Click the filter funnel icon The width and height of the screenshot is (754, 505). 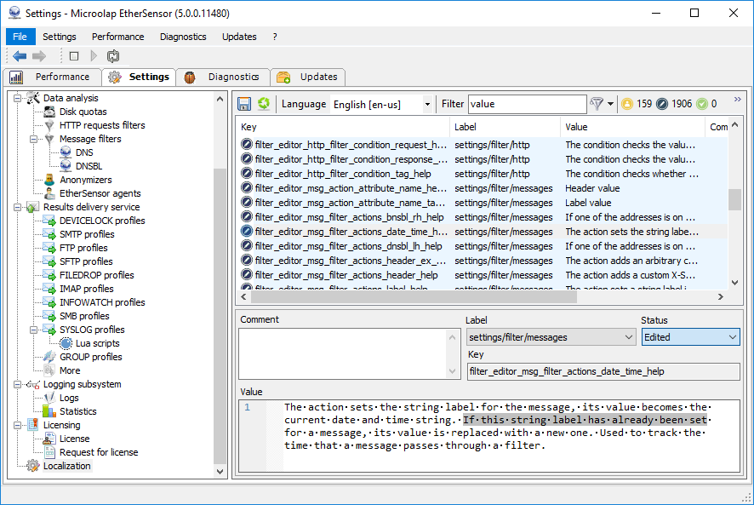[x=597, y=104]
